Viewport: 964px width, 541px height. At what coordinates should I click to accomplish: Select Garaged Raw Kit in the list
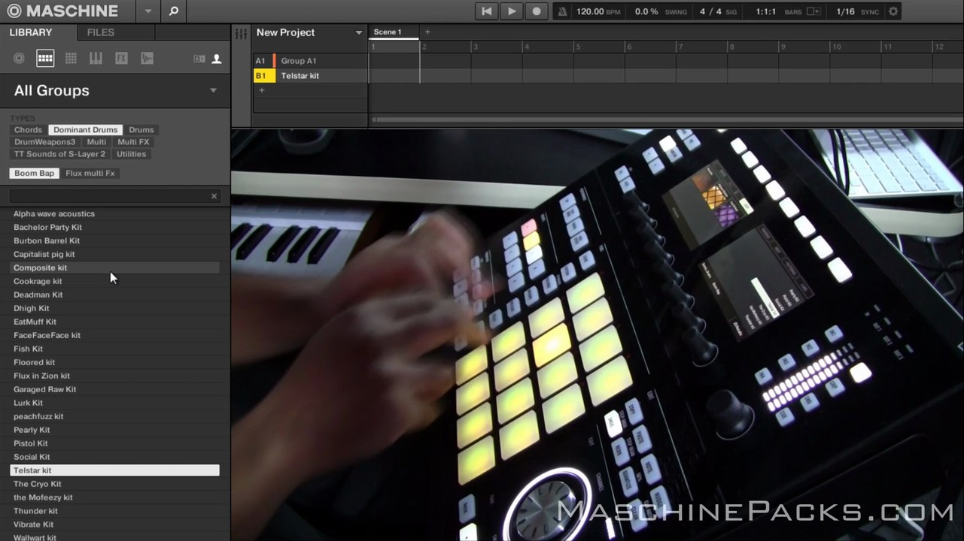pos(114,390)
